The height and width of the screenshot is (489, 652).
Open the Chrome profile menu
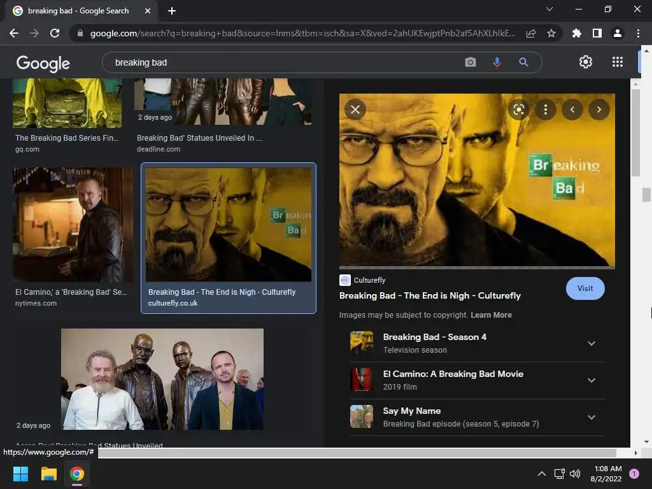(x=618, y=33)
